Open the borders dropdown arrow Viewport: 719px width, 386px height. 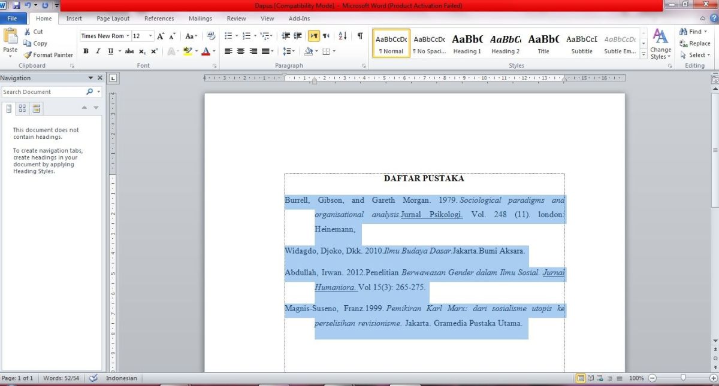click(334, 51)
